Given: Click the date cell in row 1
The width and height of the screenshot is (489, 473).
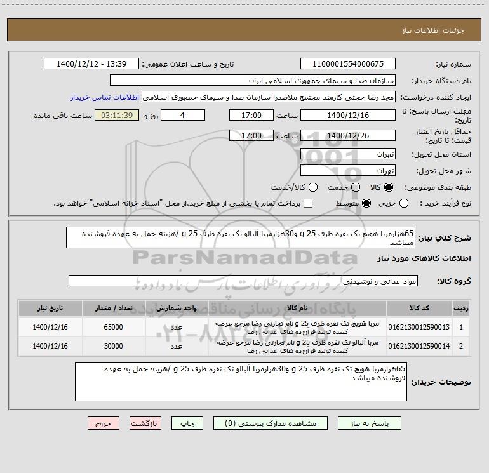Looking at the screenshot, I should click(50, 327).
